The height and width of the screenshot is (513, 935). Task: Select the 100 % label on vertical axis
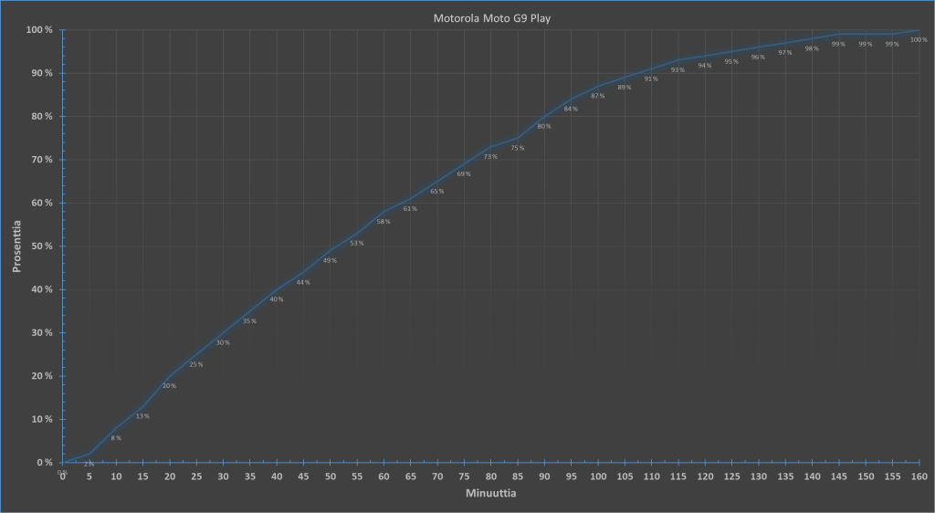click(39, 30)
